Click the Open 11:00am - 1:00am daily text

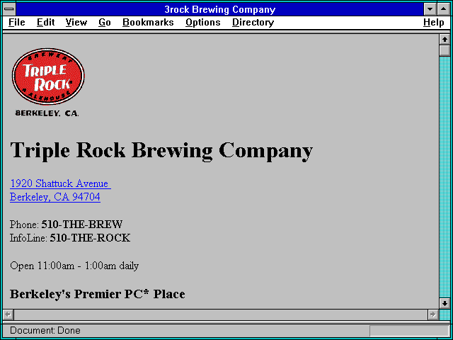[x=74, y=266]
